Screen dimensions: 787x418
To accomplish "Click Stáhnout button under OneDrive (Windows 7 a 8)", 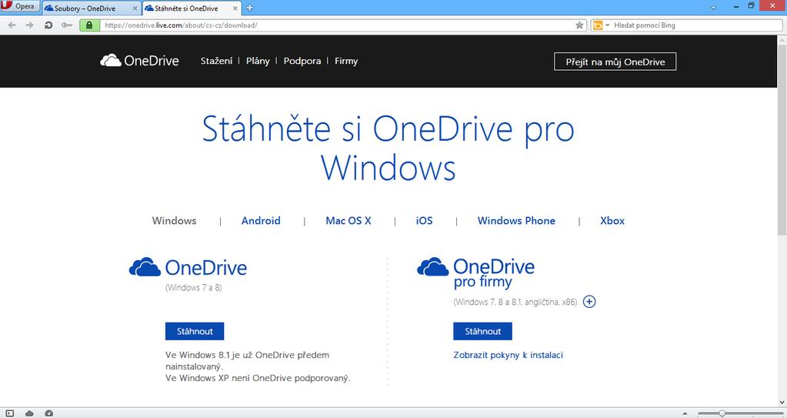I will click(x=195, y=331).
